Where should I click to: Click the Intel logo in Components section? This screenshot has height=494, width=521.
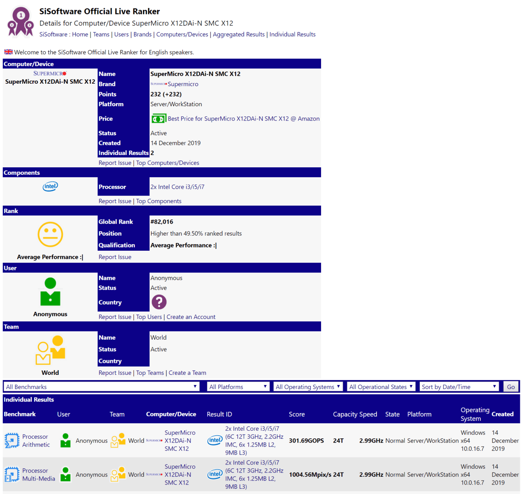(x=50, y=186)
